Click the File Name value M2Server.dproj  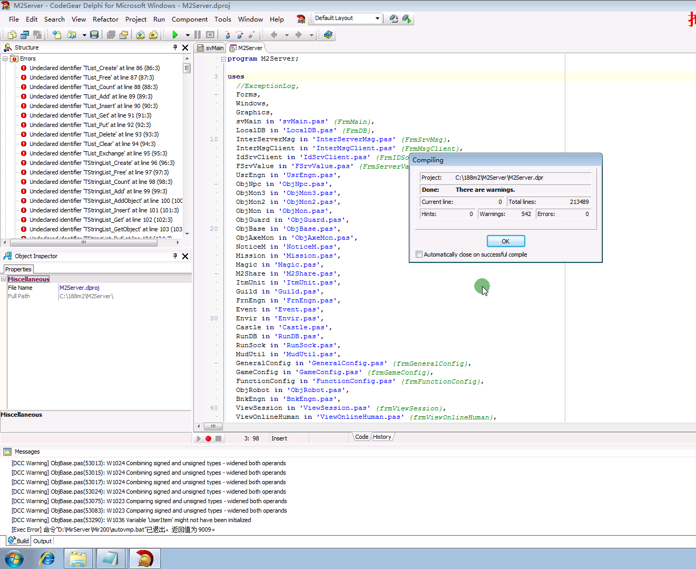tap(80, 288)
